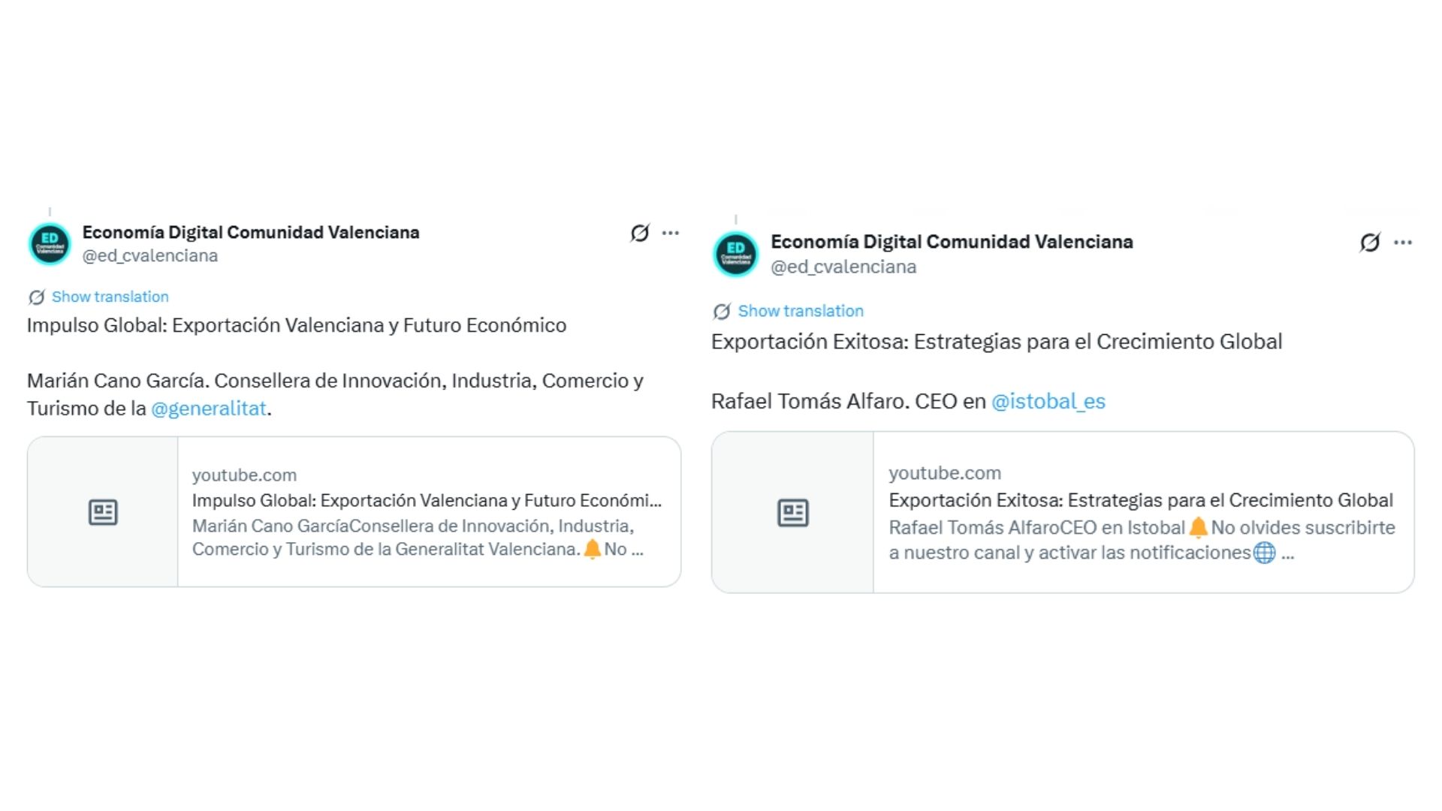Click the translation icon beside the right Show translation

click(x=722, y=312)
